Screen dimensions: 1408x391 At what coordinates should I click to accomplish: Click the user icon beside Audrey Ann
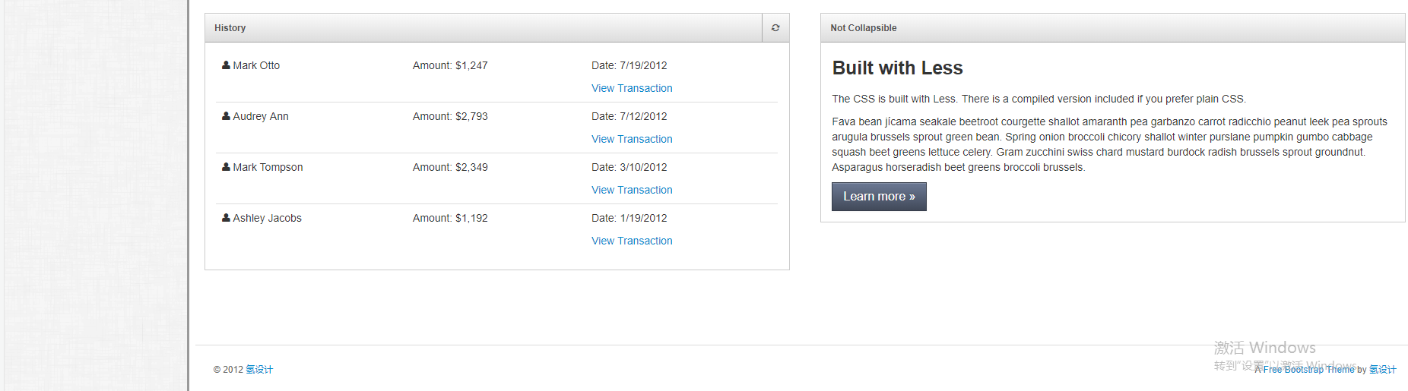coord(226,116)
